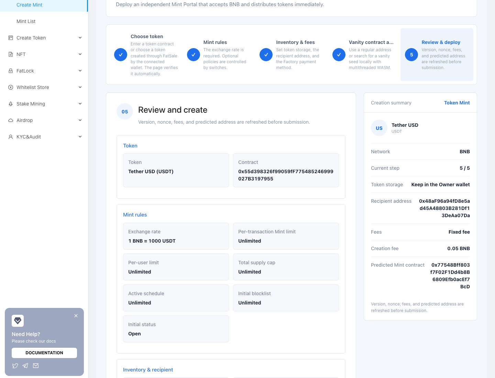The image size is (495, 378).
Task: Click Keep in the Owner wallet value
Action: tap(441, 185)
